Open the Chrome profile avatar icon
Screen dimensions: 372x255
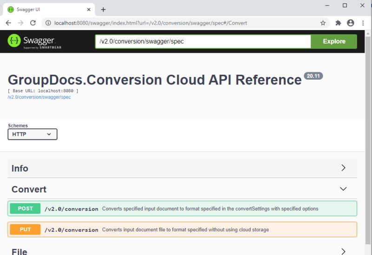click(x=351, y=23)
